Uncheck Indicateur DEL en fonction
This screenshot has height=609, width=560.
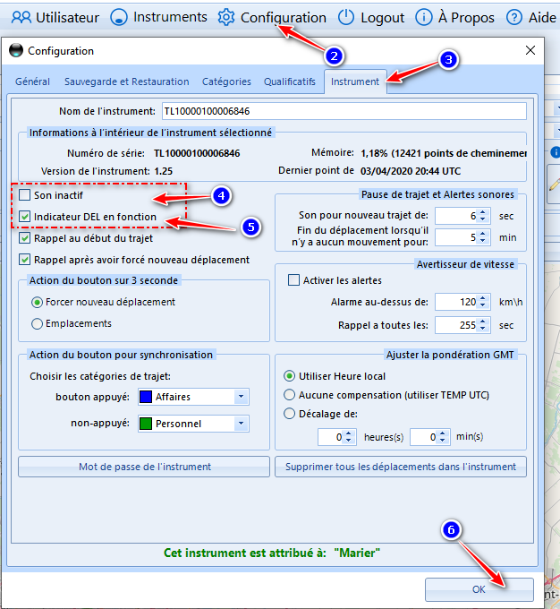pos(24,217)
